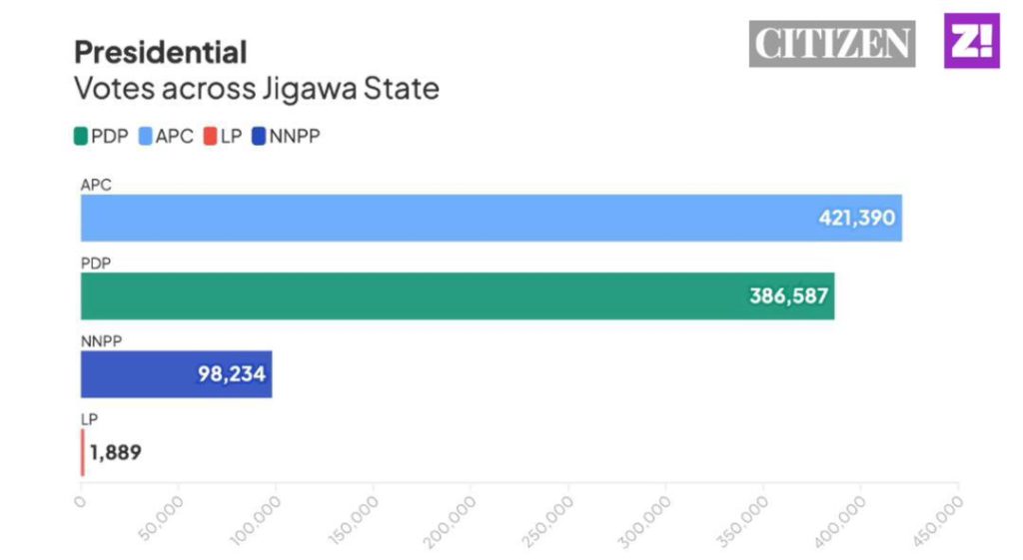Select the thin red LP bar
1023x560 pixels.
tap(83, 452)
